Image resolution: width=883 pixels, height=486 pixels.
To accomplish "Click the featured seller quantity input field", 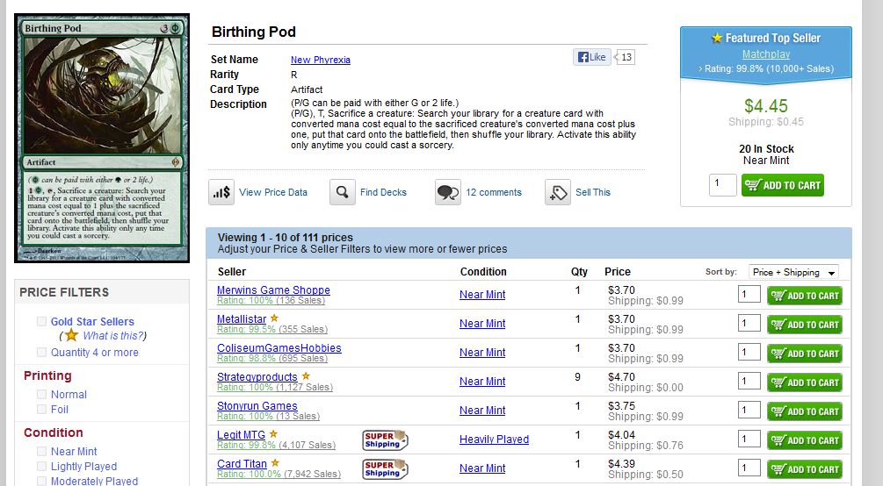I will [722, 184].
